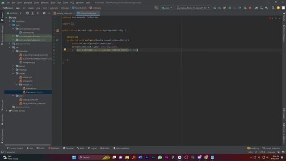Click Expand All in project panel
286x161 pixels.
coord(33,13)
